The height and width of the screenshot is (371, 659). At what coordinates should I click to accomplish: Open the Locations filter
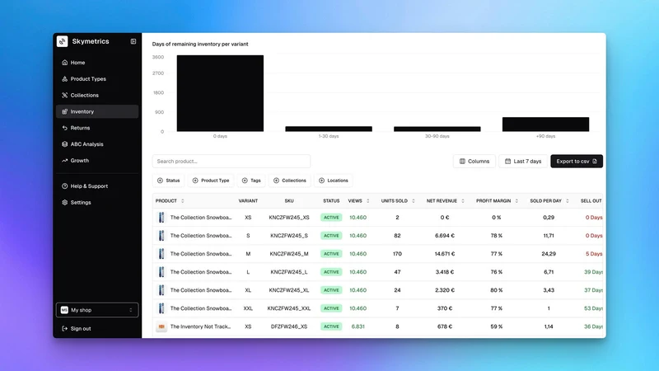pos(334,181)
